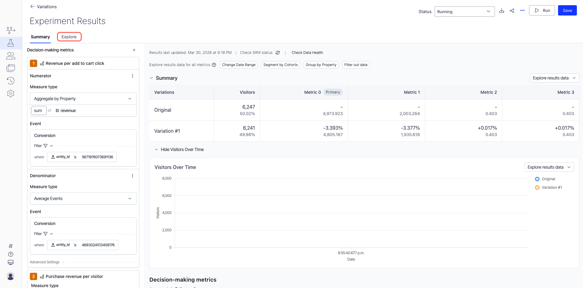This screenshot has width=583, height=288.
Task: Click the share icon in header
Action: click(x=512, y=11)
